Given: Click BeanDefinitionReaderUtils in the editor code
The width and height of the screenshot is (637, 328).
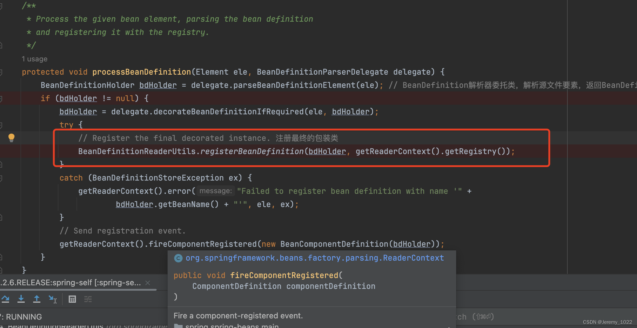Looking at the screenshot, I should [137, 151].
